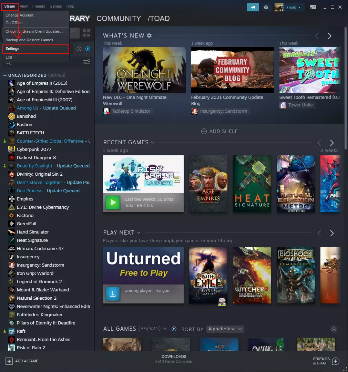Choose Check for Steam Client Updates
This screenshot has width=348, height=372.
(x=36, y=31)
